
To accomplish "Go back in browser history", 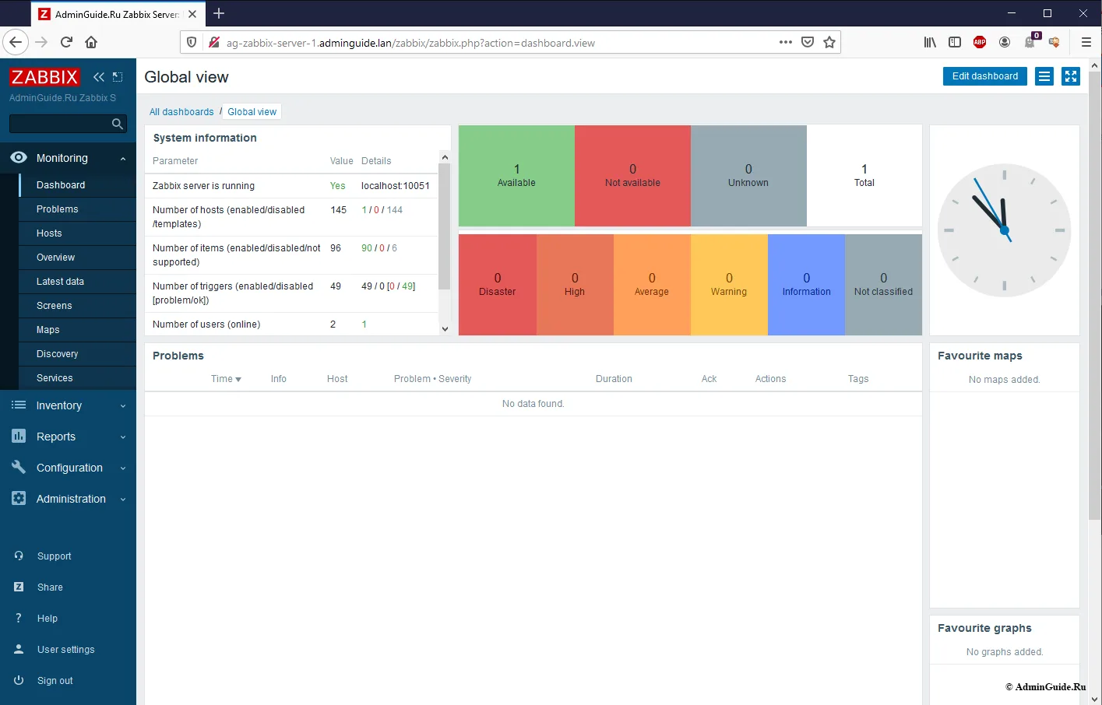I will 16,42.
